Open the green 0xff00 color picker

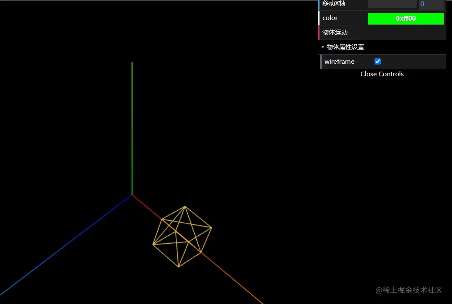click(406, 18)
